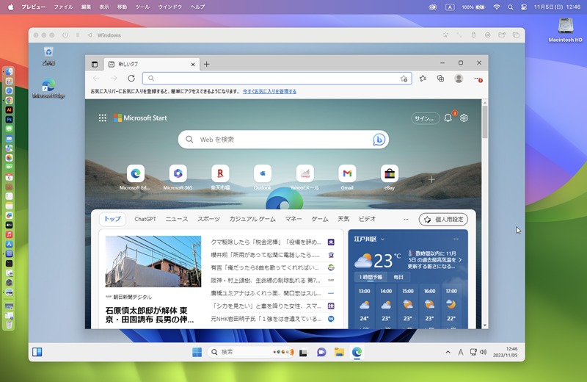Add a new quick link shortcut
Viewport: 587px width, 382px height.
(x=431, y=179)
